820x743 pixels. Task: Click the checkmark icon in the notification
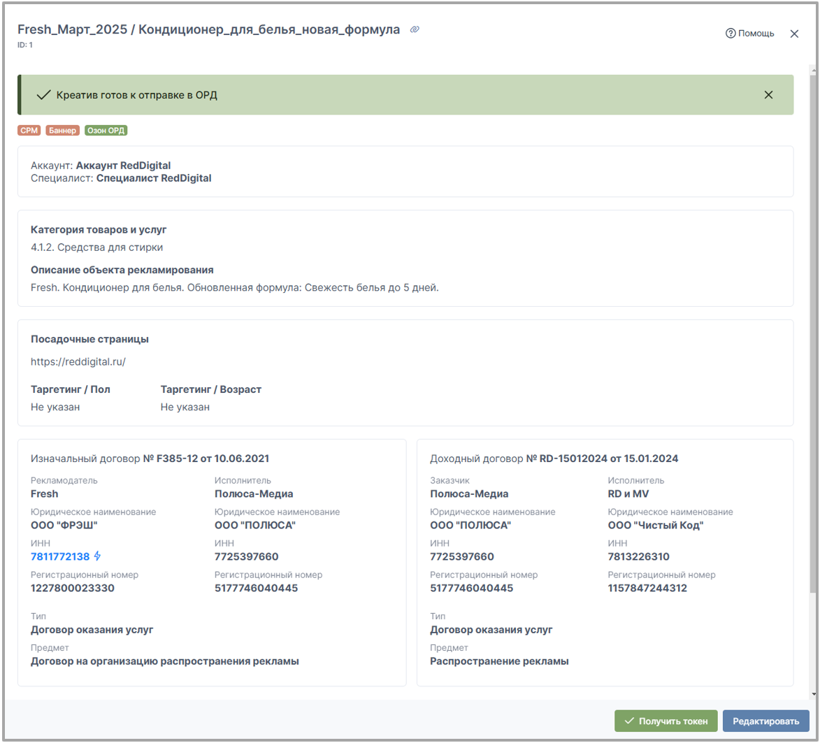point(43,94)
